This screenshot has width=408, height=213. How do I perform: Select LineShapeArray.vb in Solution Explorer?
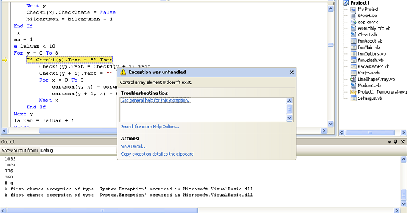[376, 79]
